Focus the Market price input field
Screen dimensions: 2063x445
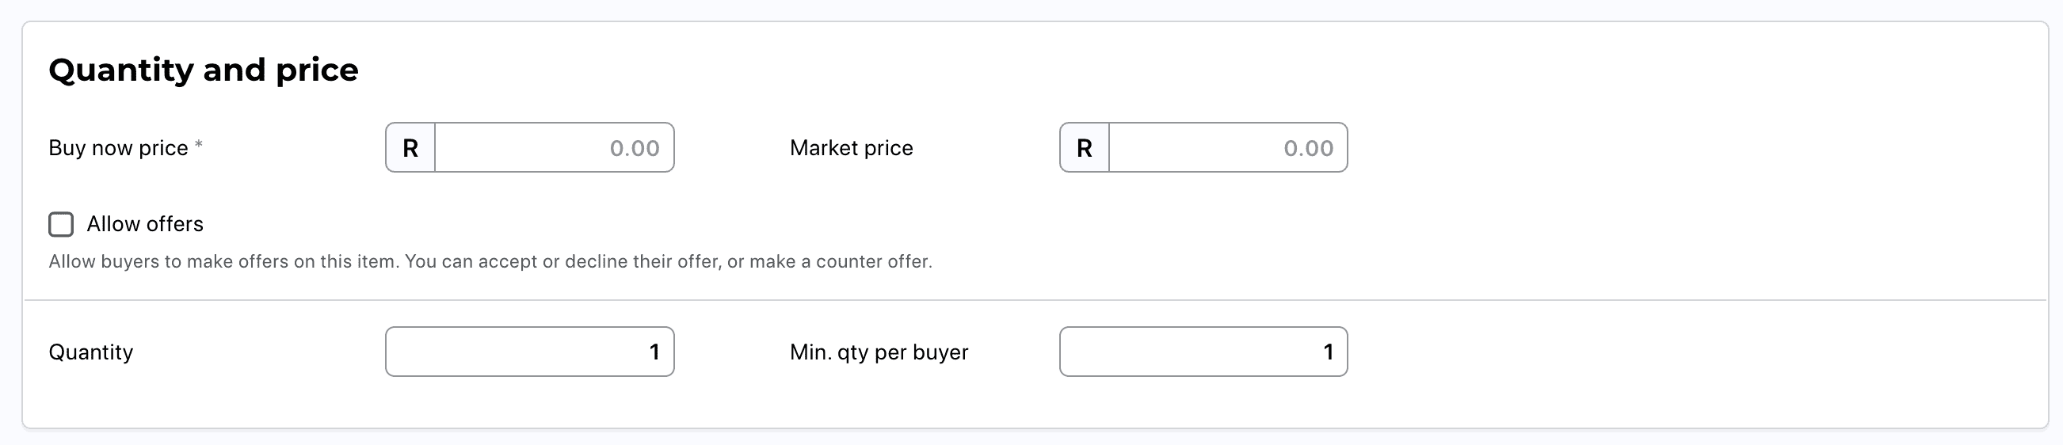coord(1227,148)
